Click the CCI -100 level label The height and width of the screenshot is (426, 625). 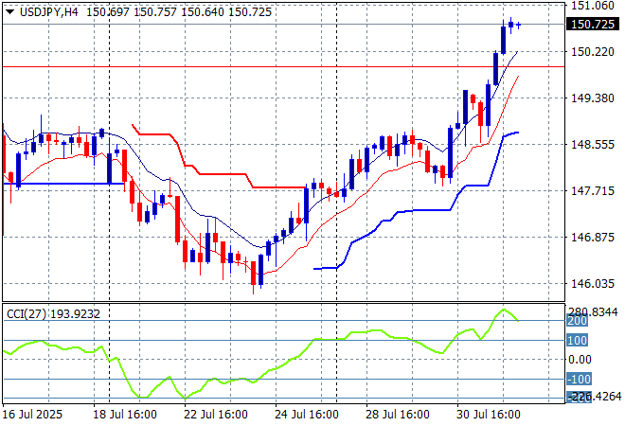(x=579, y=380)
